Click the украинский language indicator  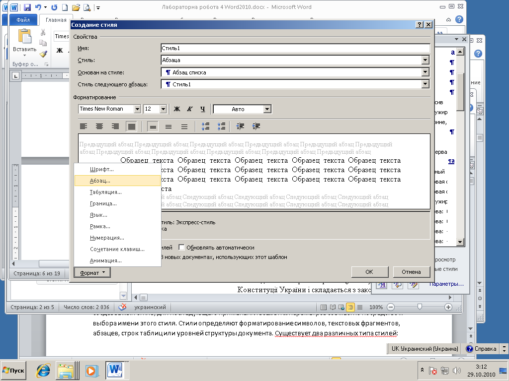pyautogui.click(x=150, y=307)
